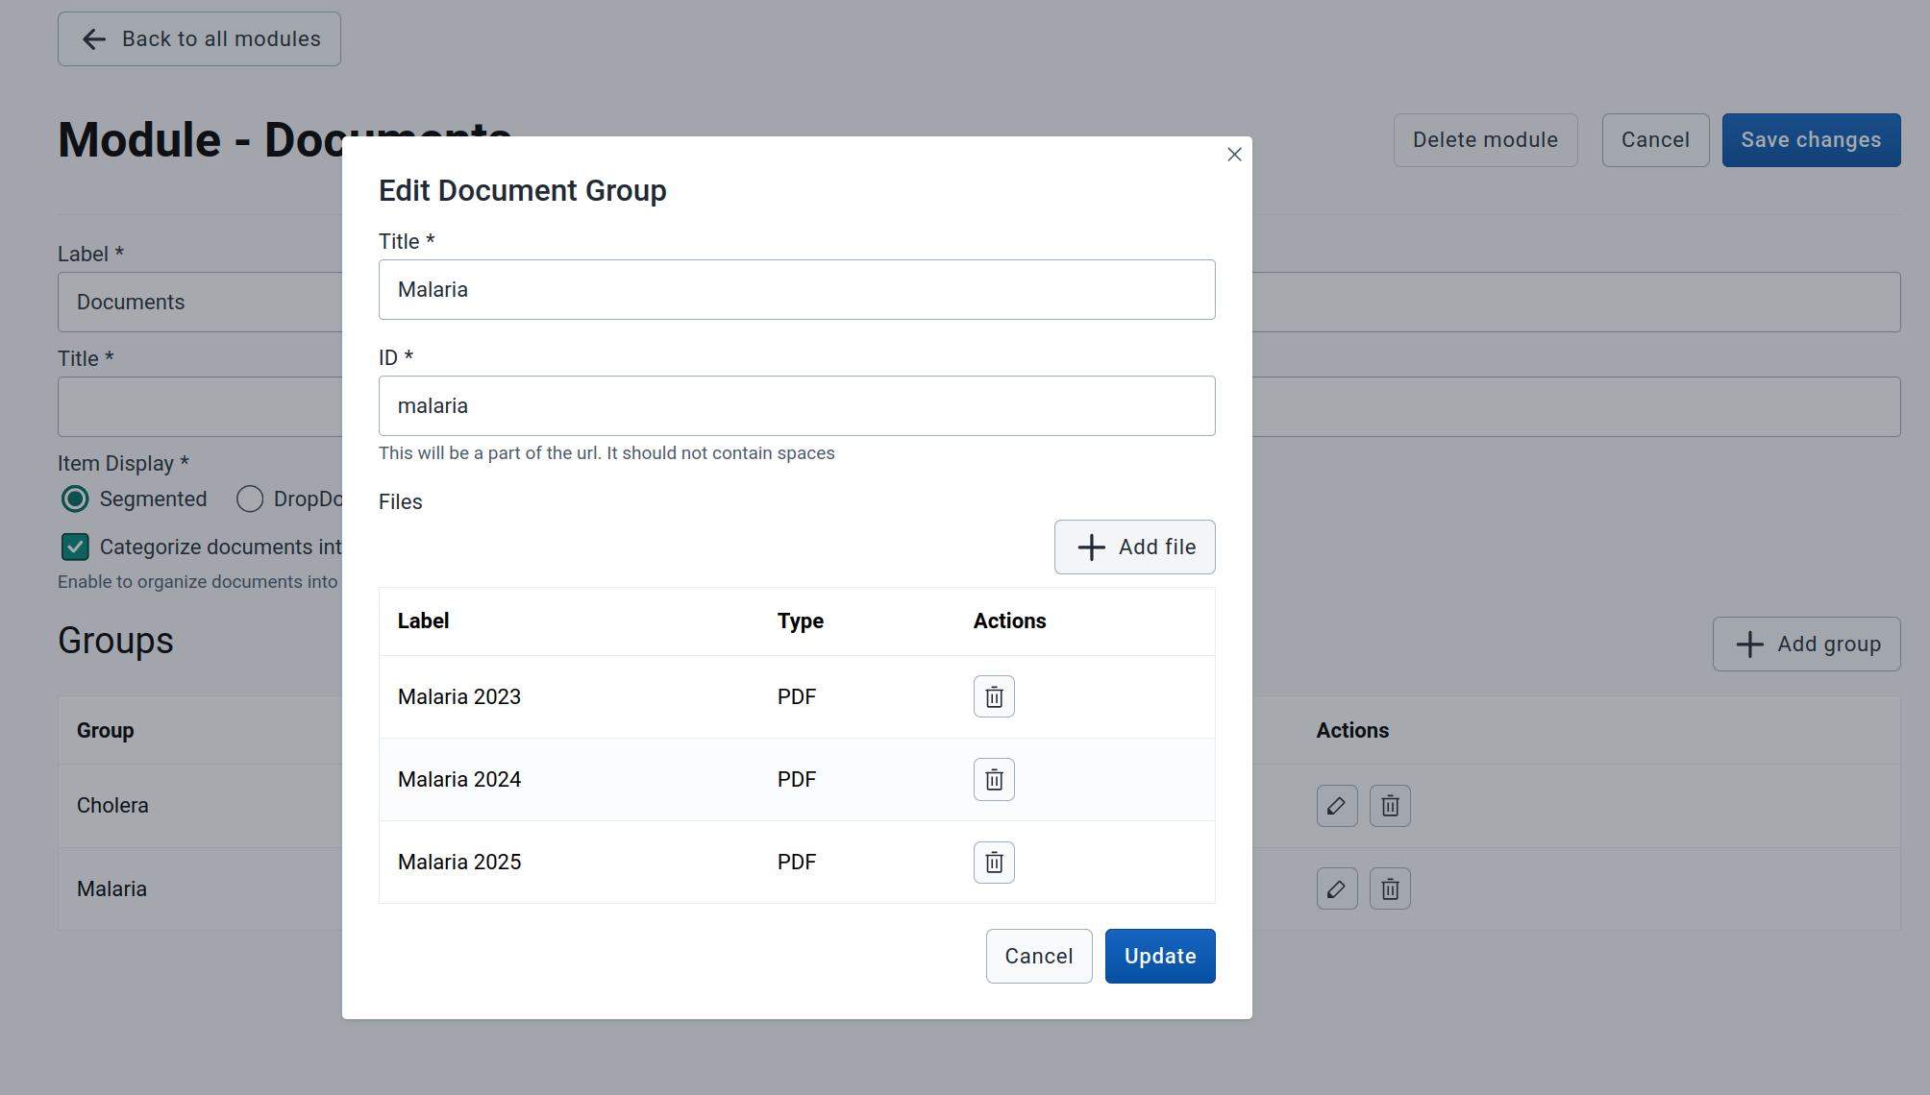Delete the Malaria 2024 file
The image size is (1930, 1095).
pos(994,779)
